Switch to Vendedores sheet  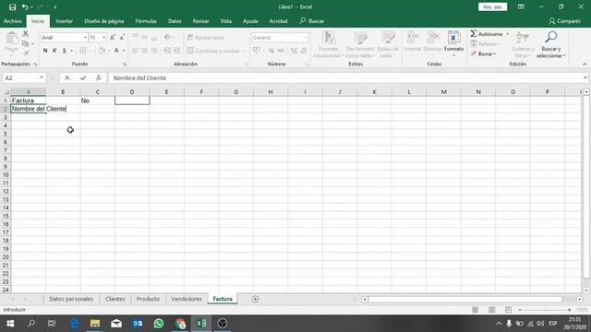point(187,299)
